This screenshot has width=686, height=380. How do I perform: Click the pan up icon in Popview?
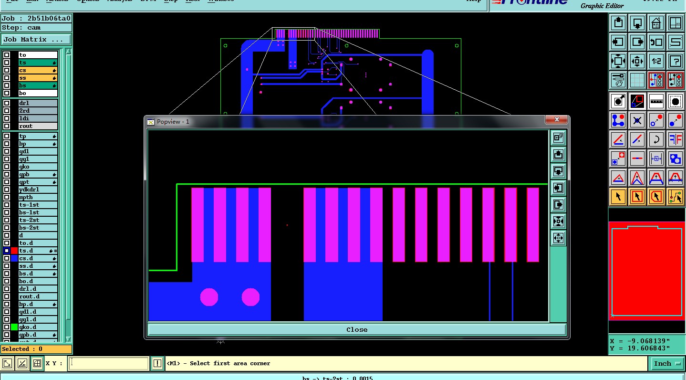[x=558, y=154]
